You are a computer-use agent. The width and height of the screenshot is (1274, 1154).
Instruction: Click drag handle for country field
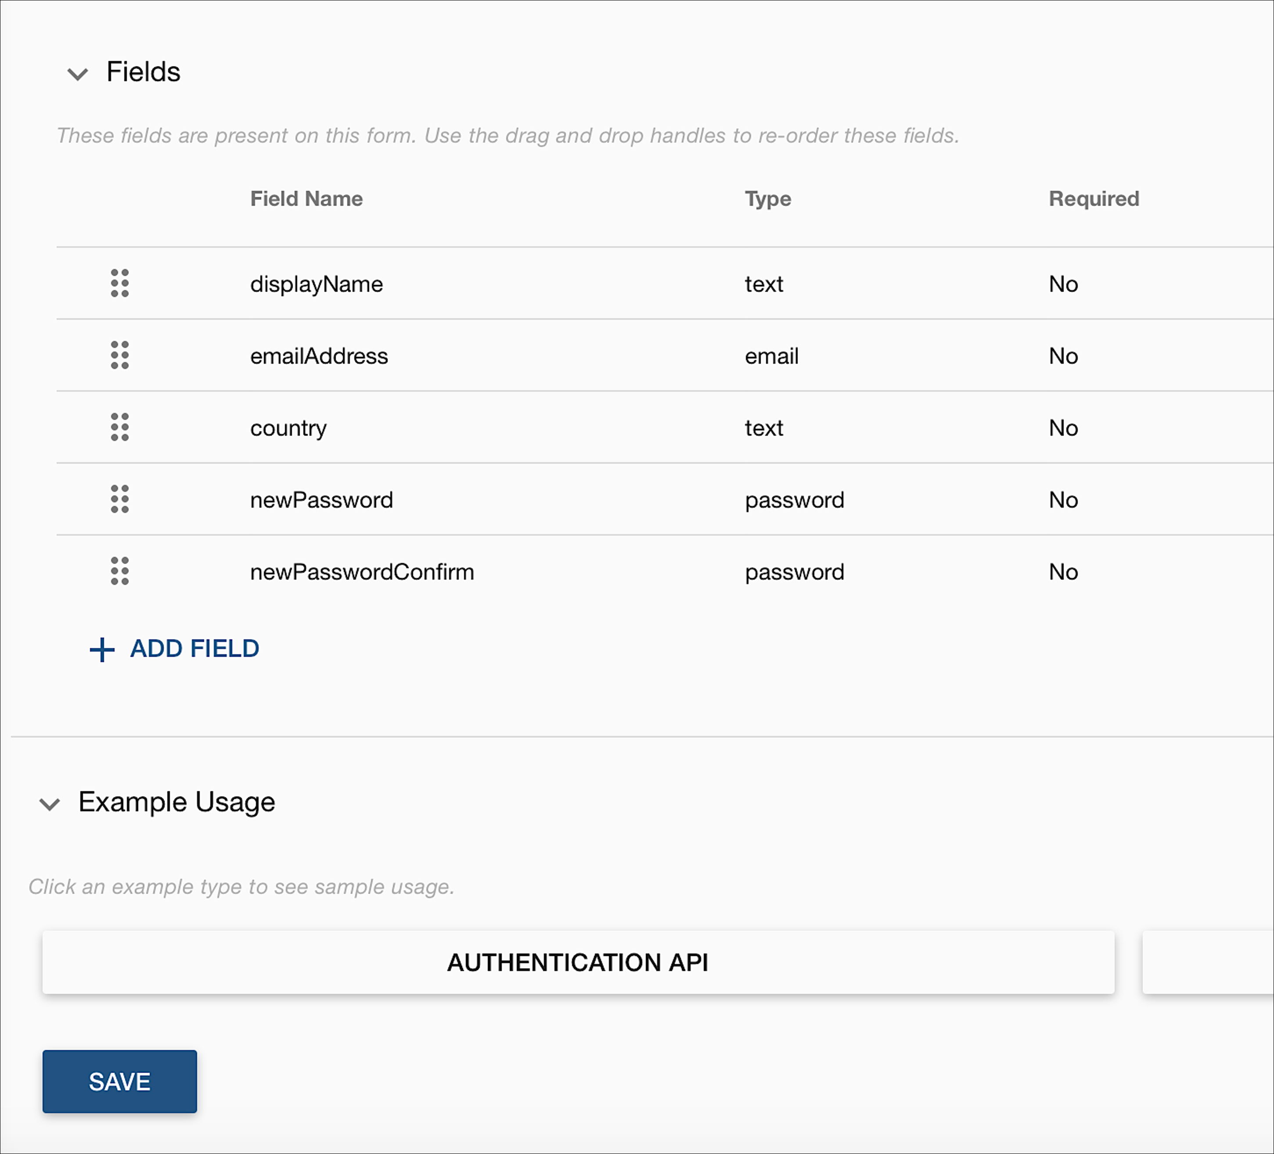119,427
